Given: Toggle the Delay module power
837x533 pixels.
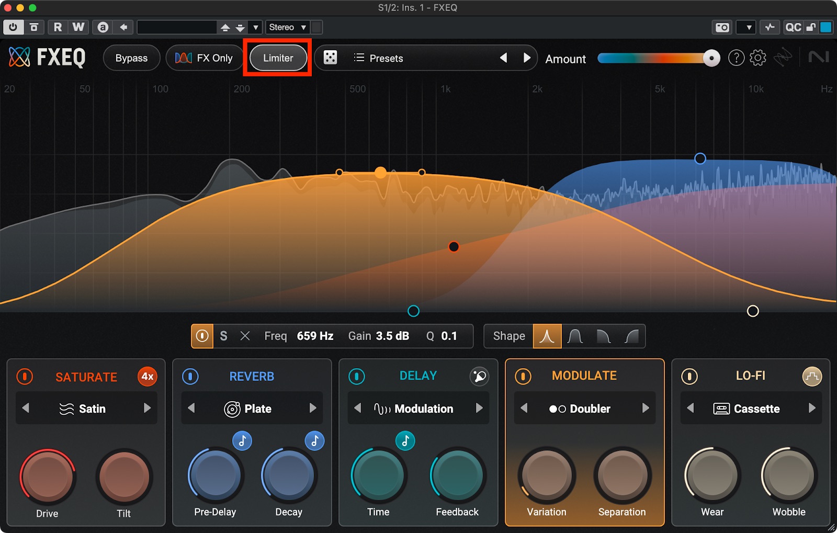Looking at the screenshot, I should pos(357,377).
